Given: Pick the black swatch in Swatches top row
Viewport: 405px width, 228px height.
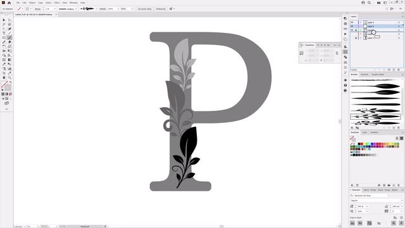Looking at the screenshot, I should [359, 144].
